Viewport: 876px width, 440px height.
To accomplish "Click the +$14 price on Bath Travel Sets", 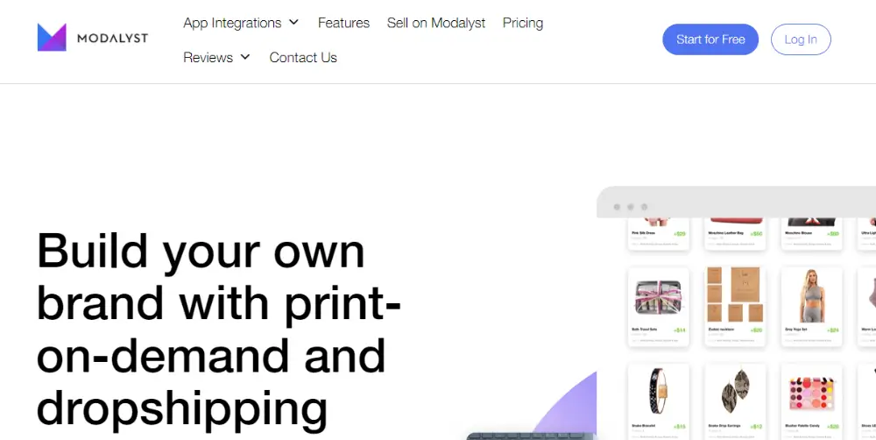I will 680,330.
